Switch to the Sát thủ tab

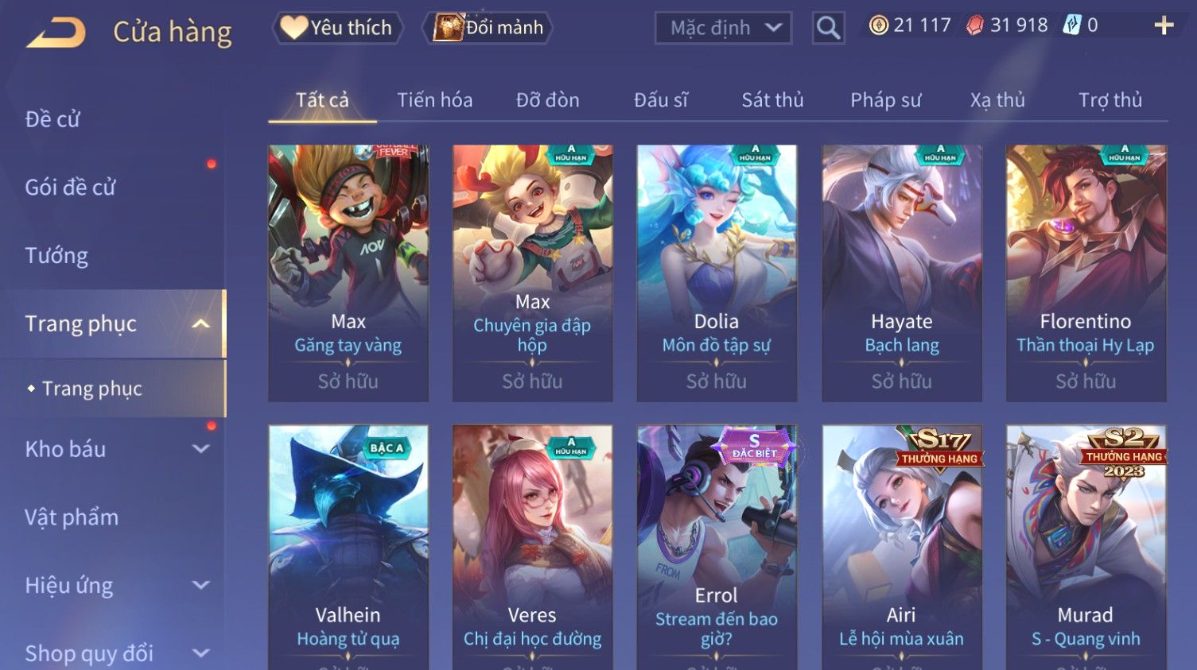click(772, 100)
